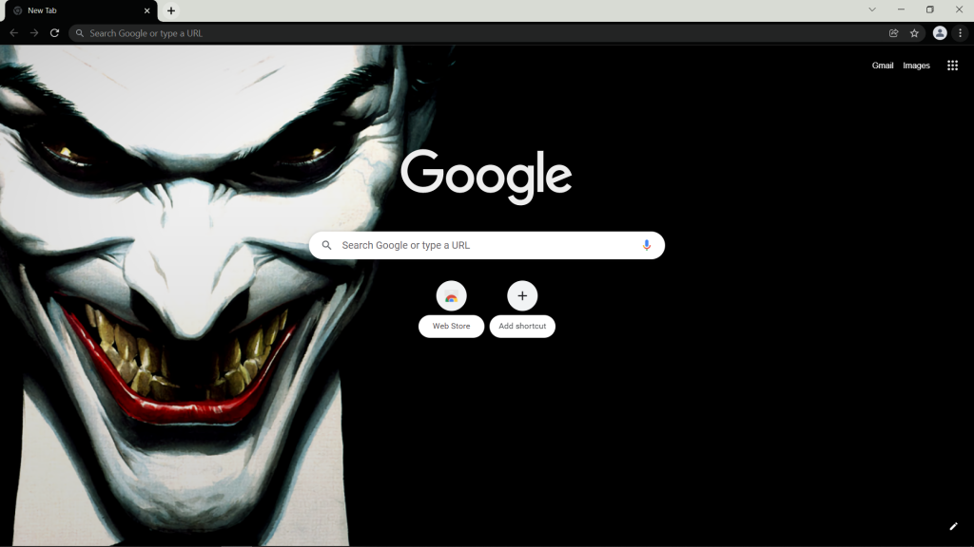The width and height of the screenshot is (974, 547).
Task: Minimize the Chrome window
Action: click(x=901, y=9)
